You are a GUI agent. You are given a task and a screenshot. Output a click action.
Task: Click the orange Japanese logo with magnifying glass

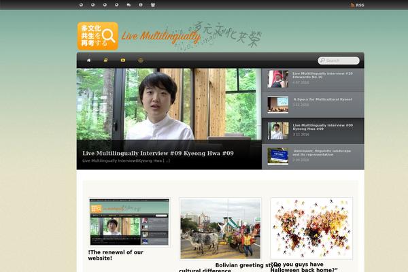[x=98, y=36]
